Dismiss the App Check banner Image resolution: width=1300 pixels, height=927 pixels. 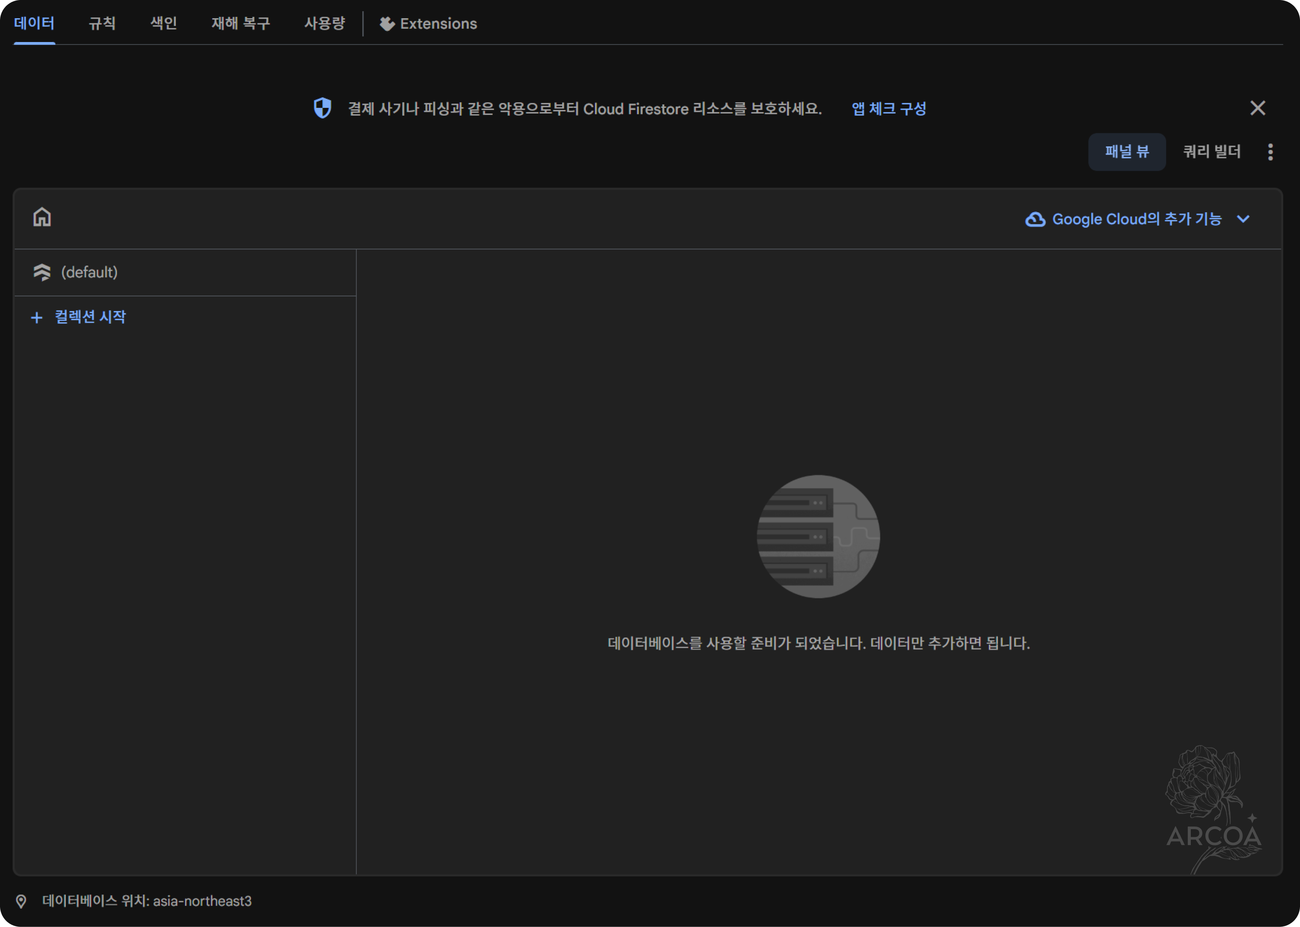pyautogui.click(x=1257, y=108)
